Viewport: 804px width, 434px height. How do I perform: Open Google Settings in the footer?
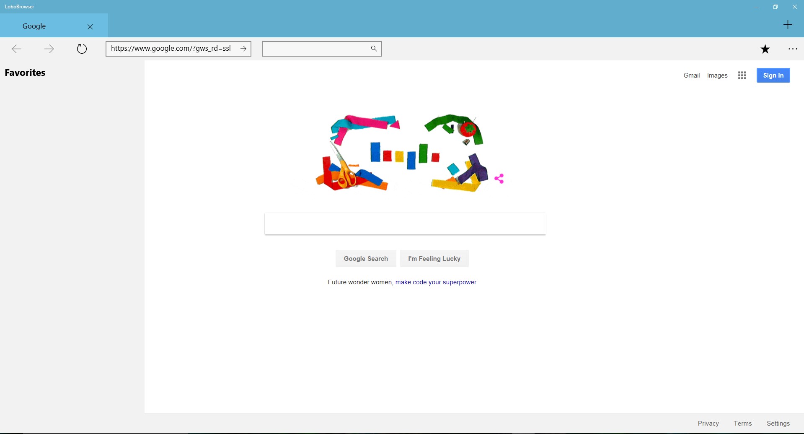point(778,424)
